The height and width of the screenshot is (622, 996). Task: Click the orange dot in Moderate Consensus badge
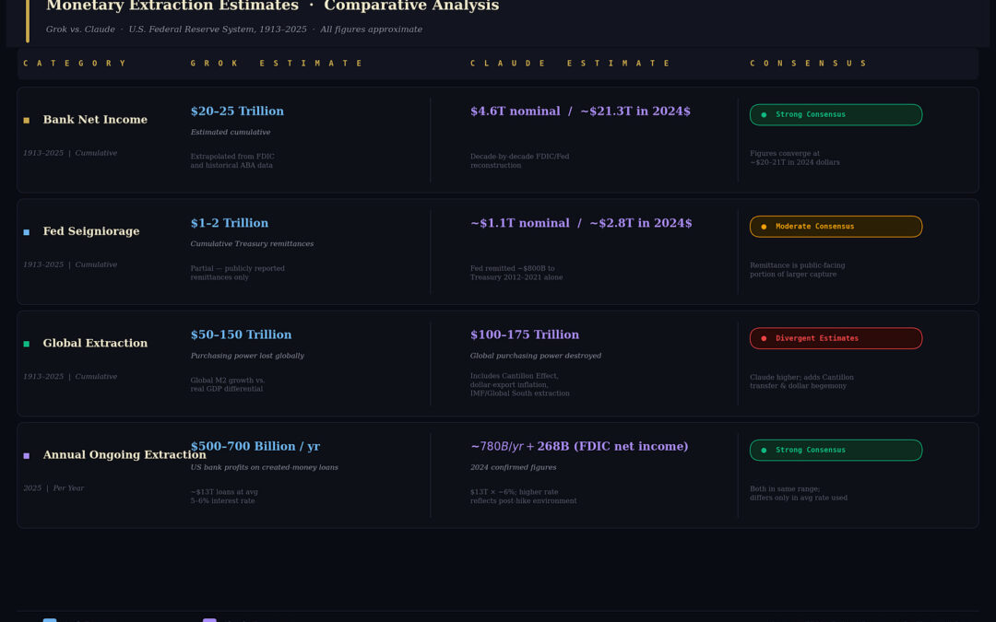pos(764,227)
